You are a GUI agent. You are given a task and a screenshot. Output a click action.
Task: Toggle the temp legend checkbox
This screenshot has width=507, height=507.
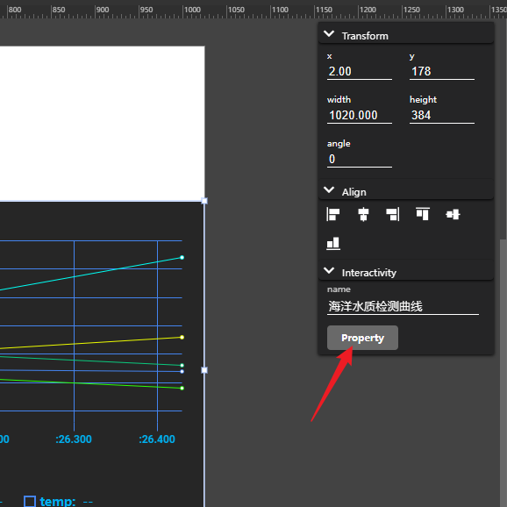pos(30,502)
